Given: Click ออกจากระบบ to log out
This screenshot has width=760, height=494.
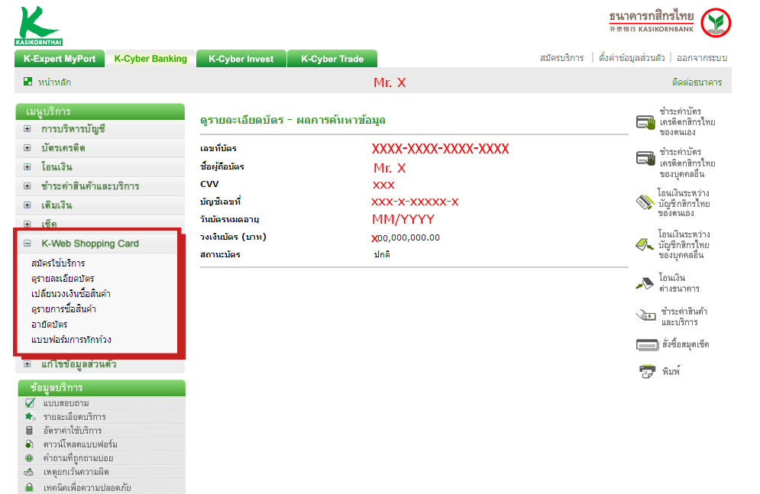Looking at the screenshot, I should [x=702, y=57].
